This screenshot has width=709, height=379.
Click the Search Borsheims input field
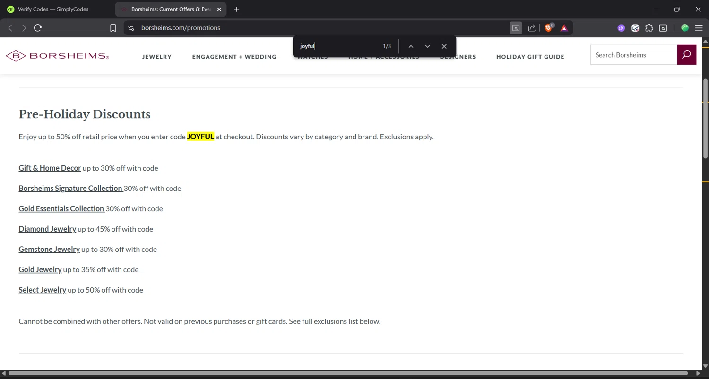tap(634, 55)
